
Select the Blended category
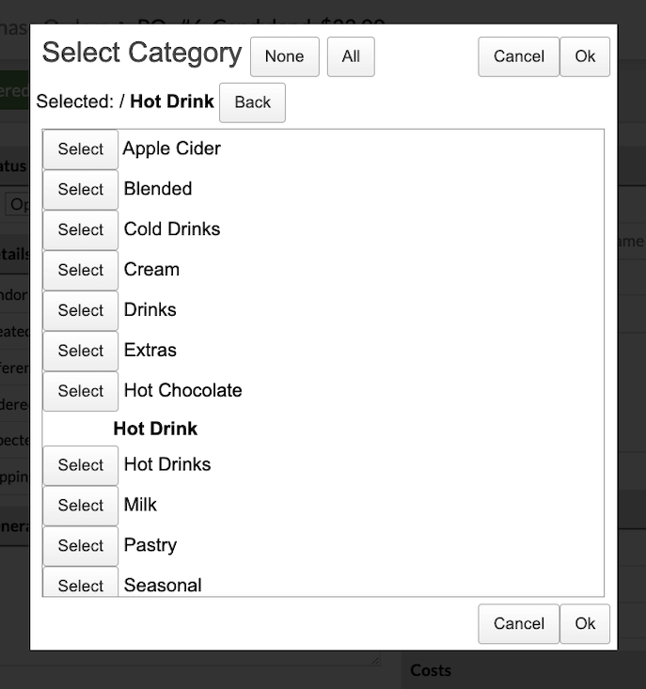coord(80,190)
